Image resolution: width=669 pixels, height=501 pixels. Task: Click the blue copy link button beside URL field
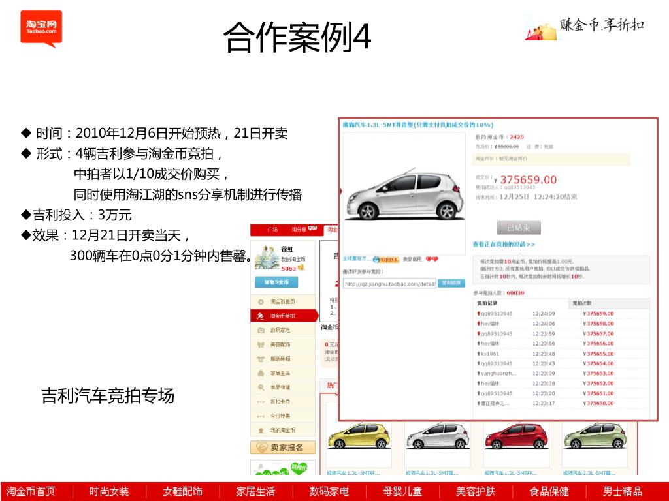click(451, 283)
